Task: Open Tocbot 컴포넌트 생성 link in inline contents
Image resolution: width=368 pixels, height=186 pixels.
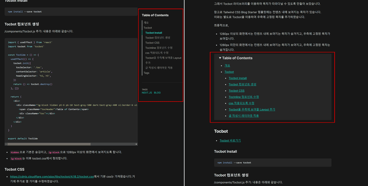Action: [x=242, y=84]
